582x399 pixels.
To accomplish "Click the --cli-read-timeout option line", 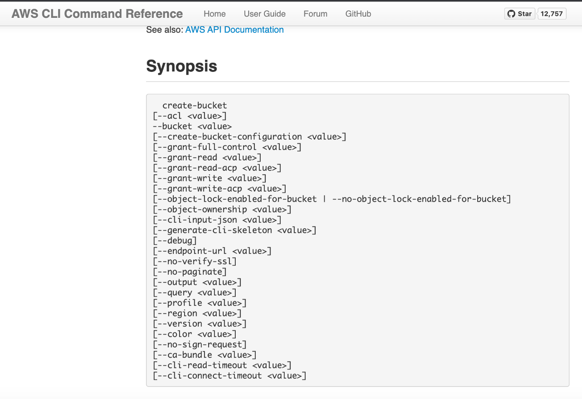I will [x=222, y=365].
